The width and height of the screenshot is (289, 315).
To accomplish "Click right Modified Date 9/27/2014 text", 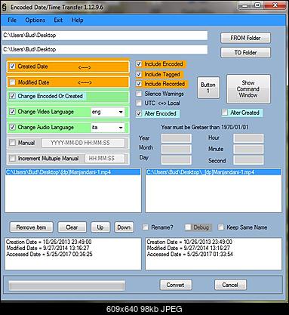I will (189, 248).
